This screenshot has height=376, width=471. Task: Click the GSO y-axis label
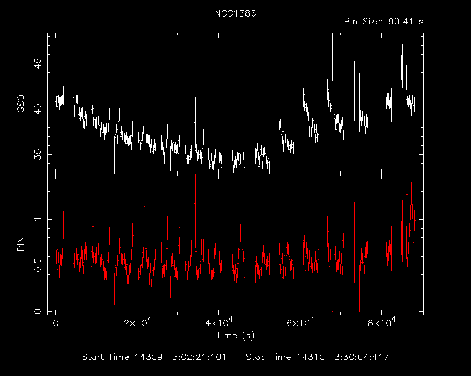coord(21,103)
